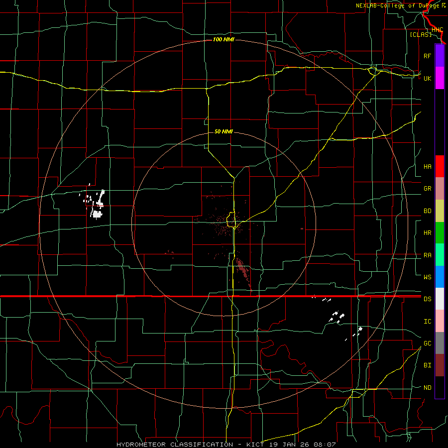Click the HR legend label

click(x=427, y=233)
